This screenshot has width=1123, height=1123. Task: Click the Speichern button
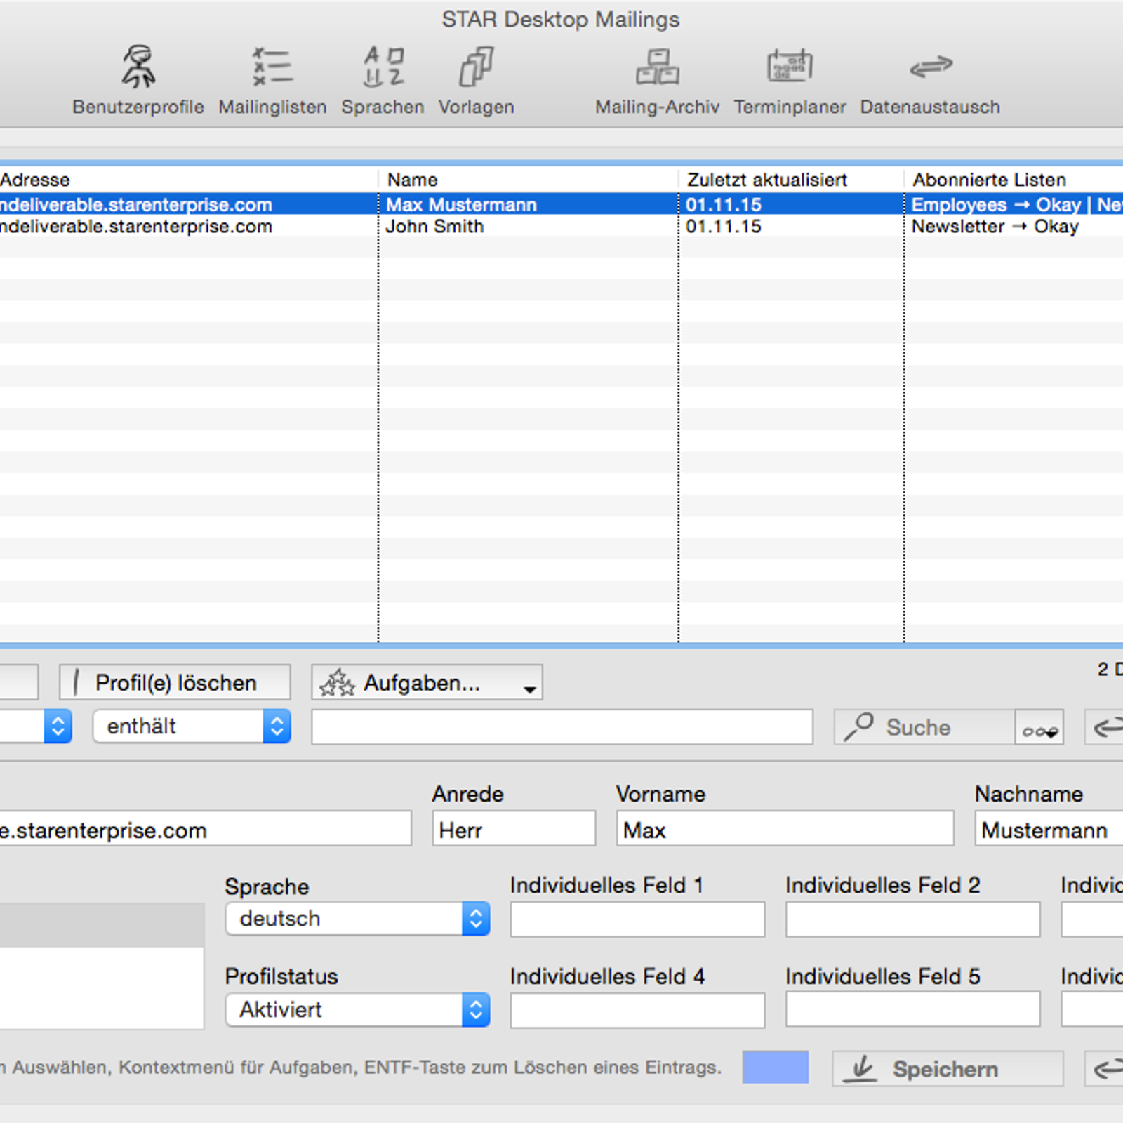pos(948,1069)
